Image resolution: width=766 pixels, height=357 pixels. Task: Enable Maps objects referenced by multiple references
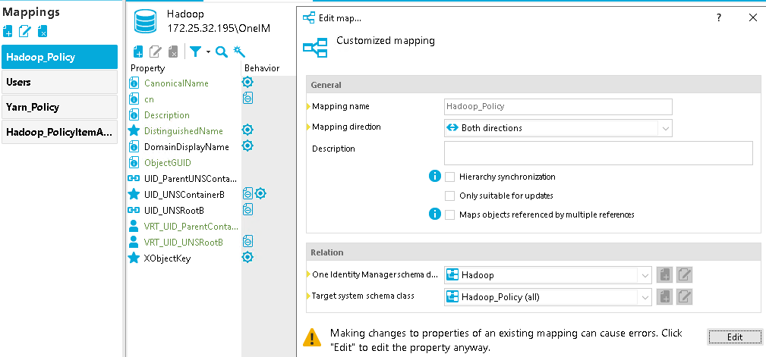(x=450, y=214)
